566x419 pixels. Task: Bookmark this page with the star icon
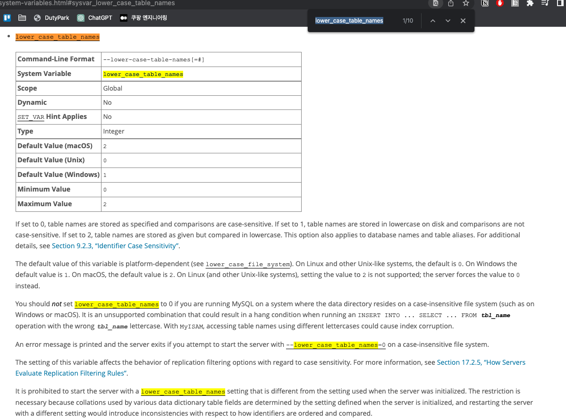click(x=466, y=3)
